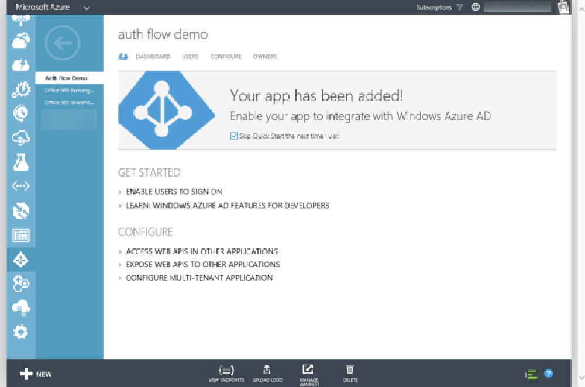
Task: Click the user avatar icon
Action: click(563, 6)
